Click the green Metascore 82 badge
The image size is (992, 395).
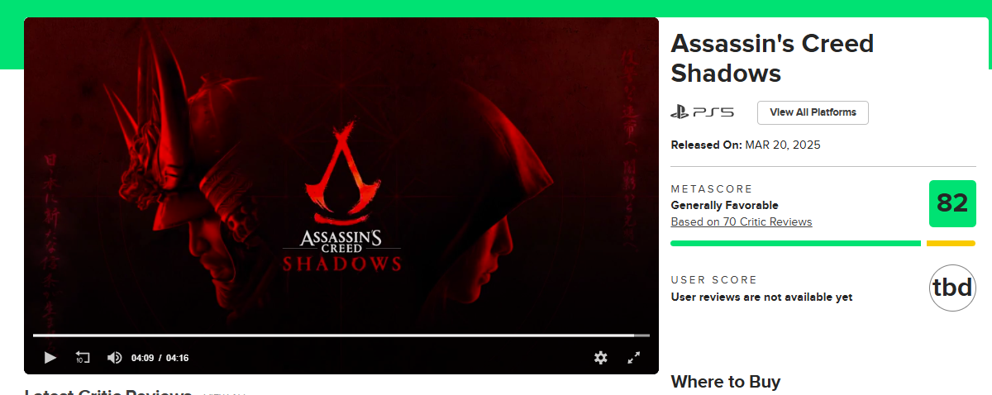coord(952,203)
